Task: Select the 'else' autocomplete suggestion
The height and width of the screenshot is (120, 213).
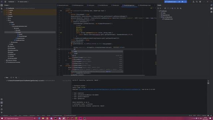Action: point(97,52)
